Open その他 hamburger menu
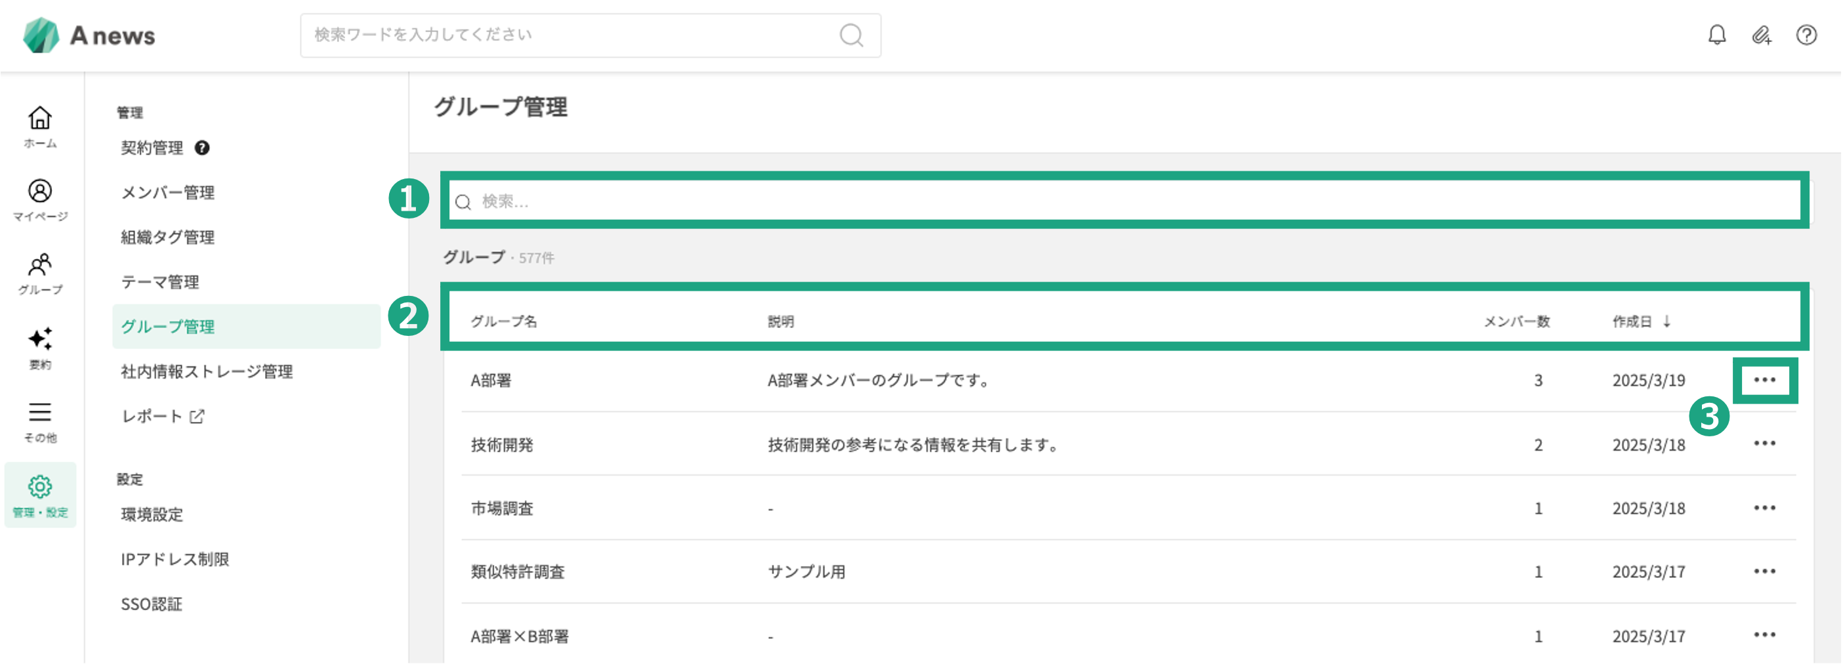 click(40, 421)
